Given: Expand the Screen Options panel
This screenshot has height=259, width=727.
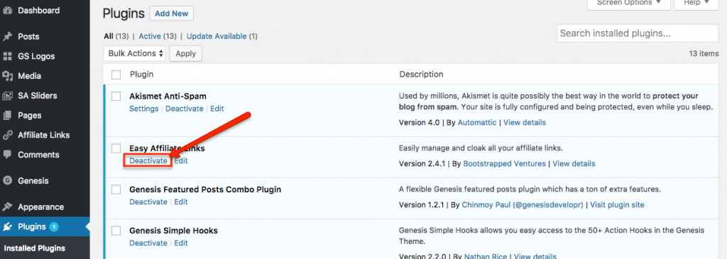Looking at the screenshot, I should (x=628, y=3).
